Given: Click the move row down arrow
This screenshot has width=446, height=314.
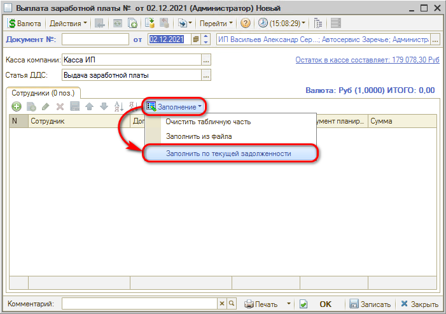Looking at the screenshot, I should [x=104, y=106].
